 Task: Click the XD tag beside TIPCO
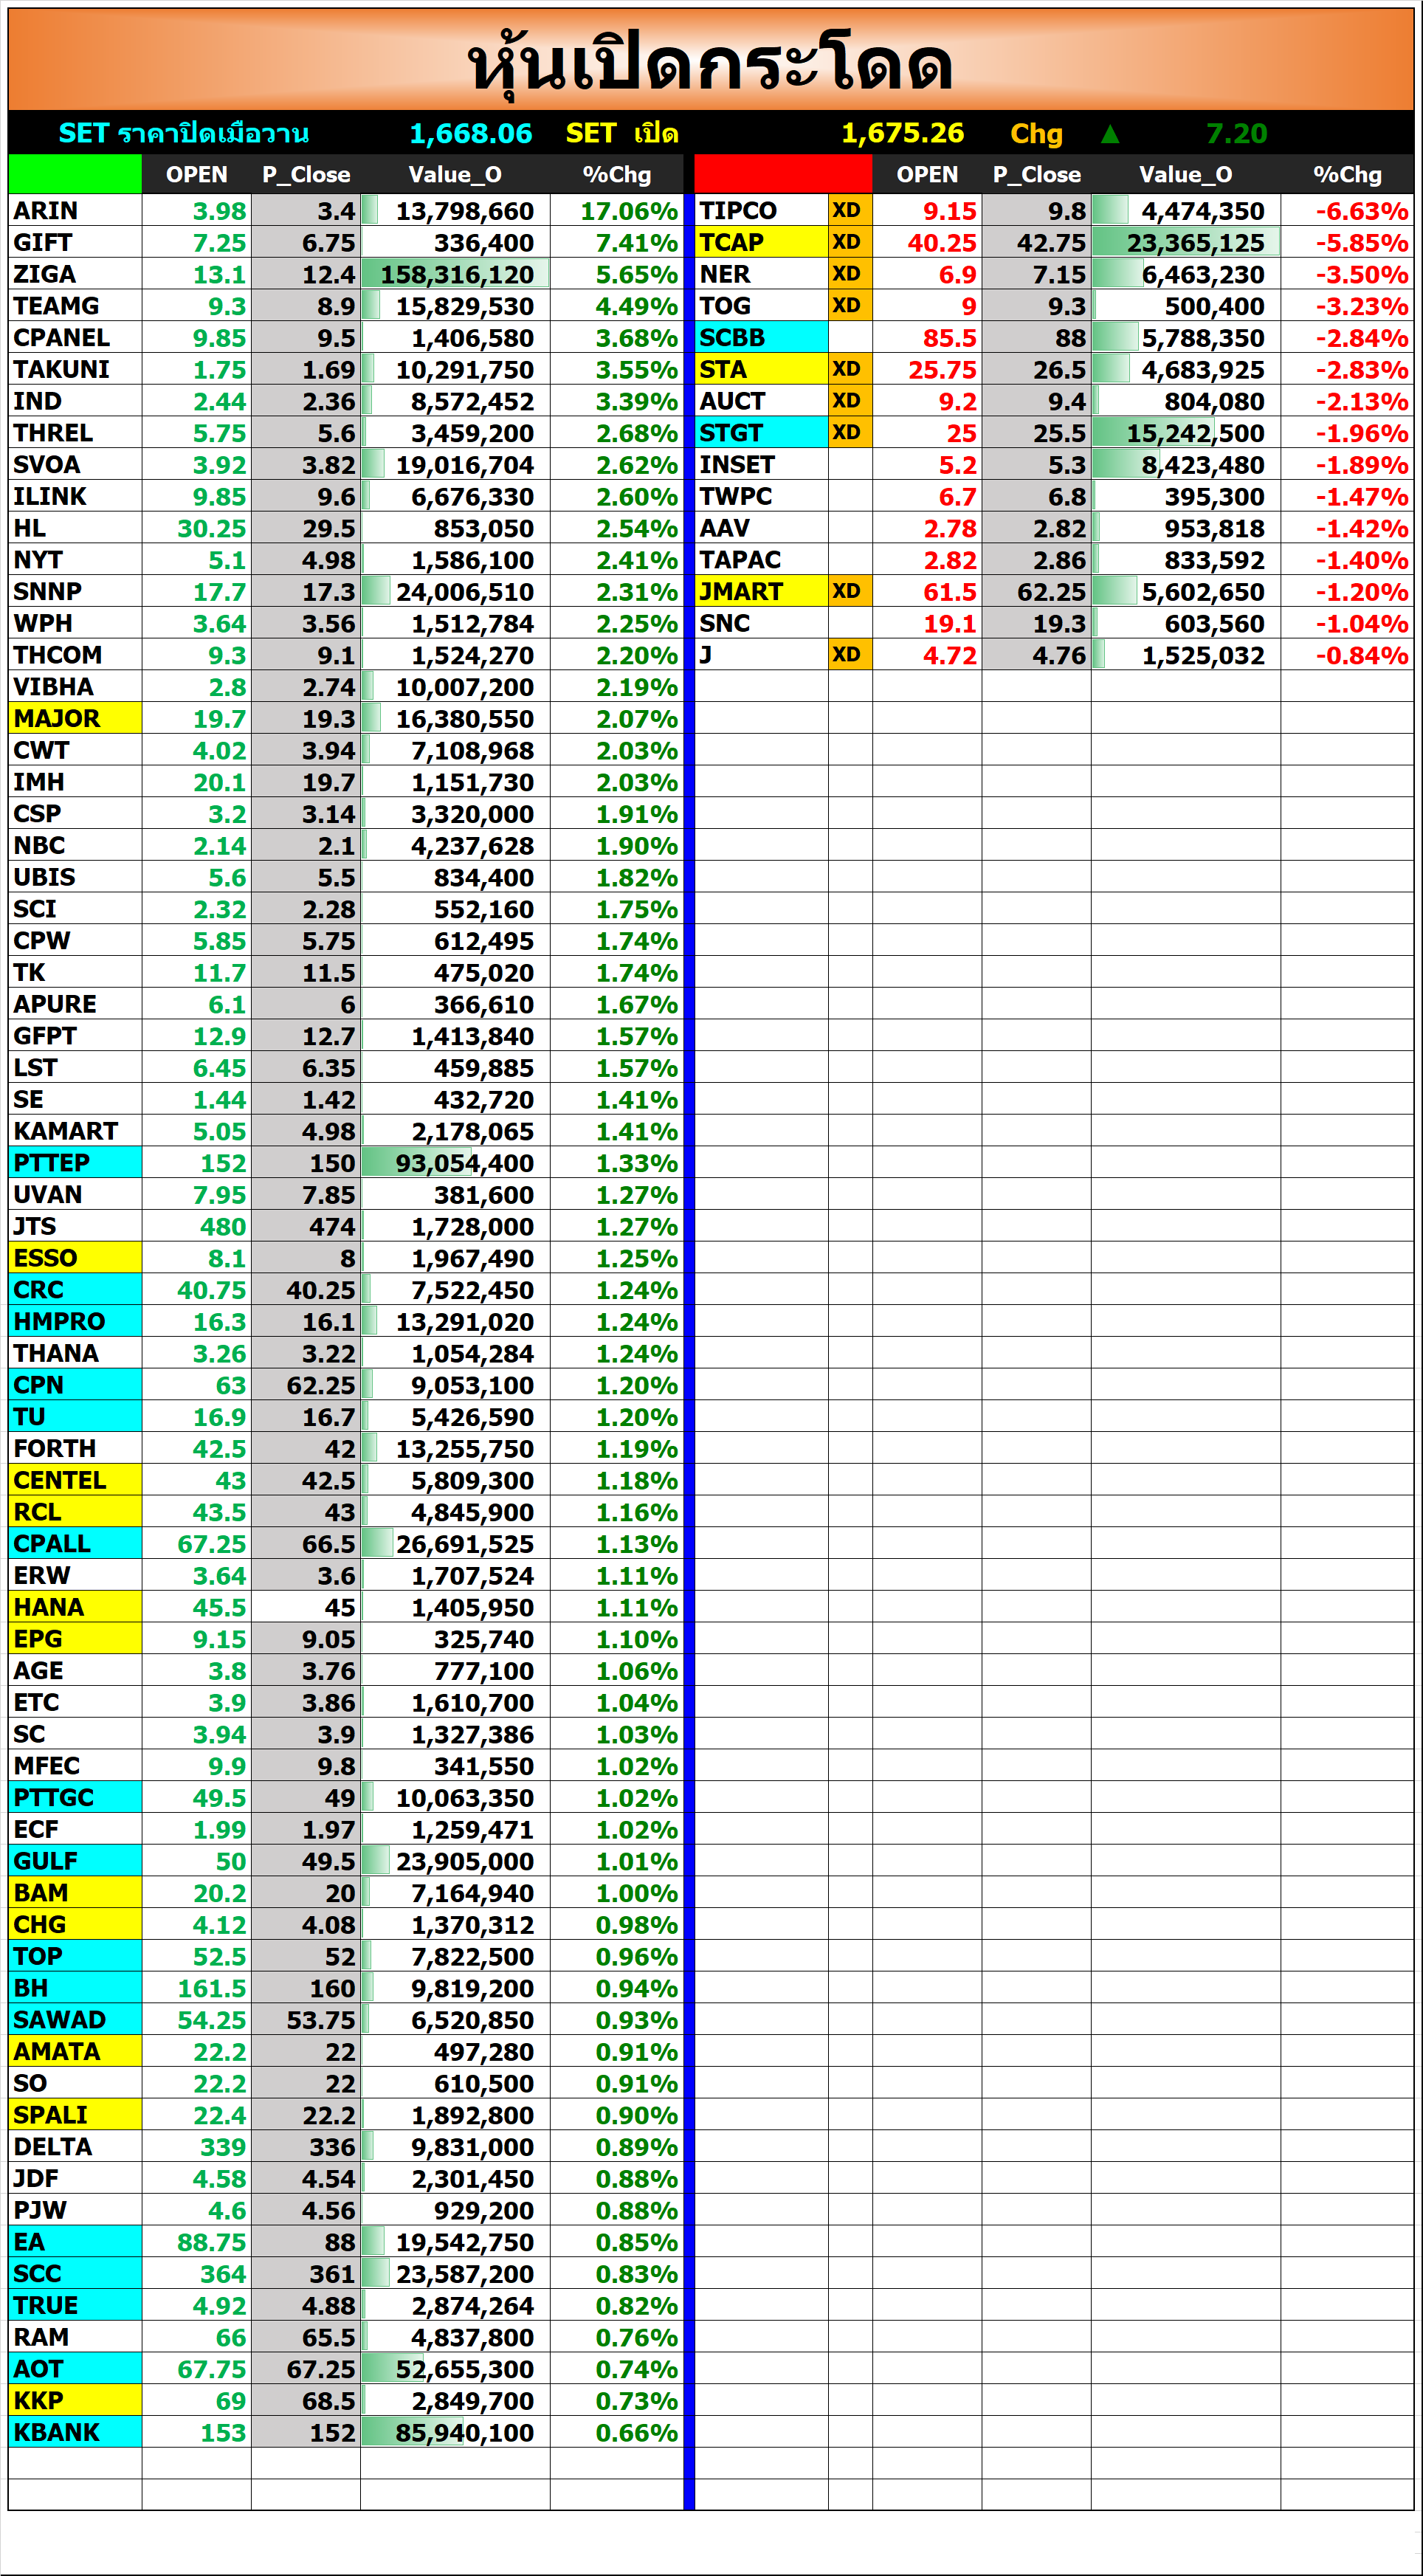point(850,210)
